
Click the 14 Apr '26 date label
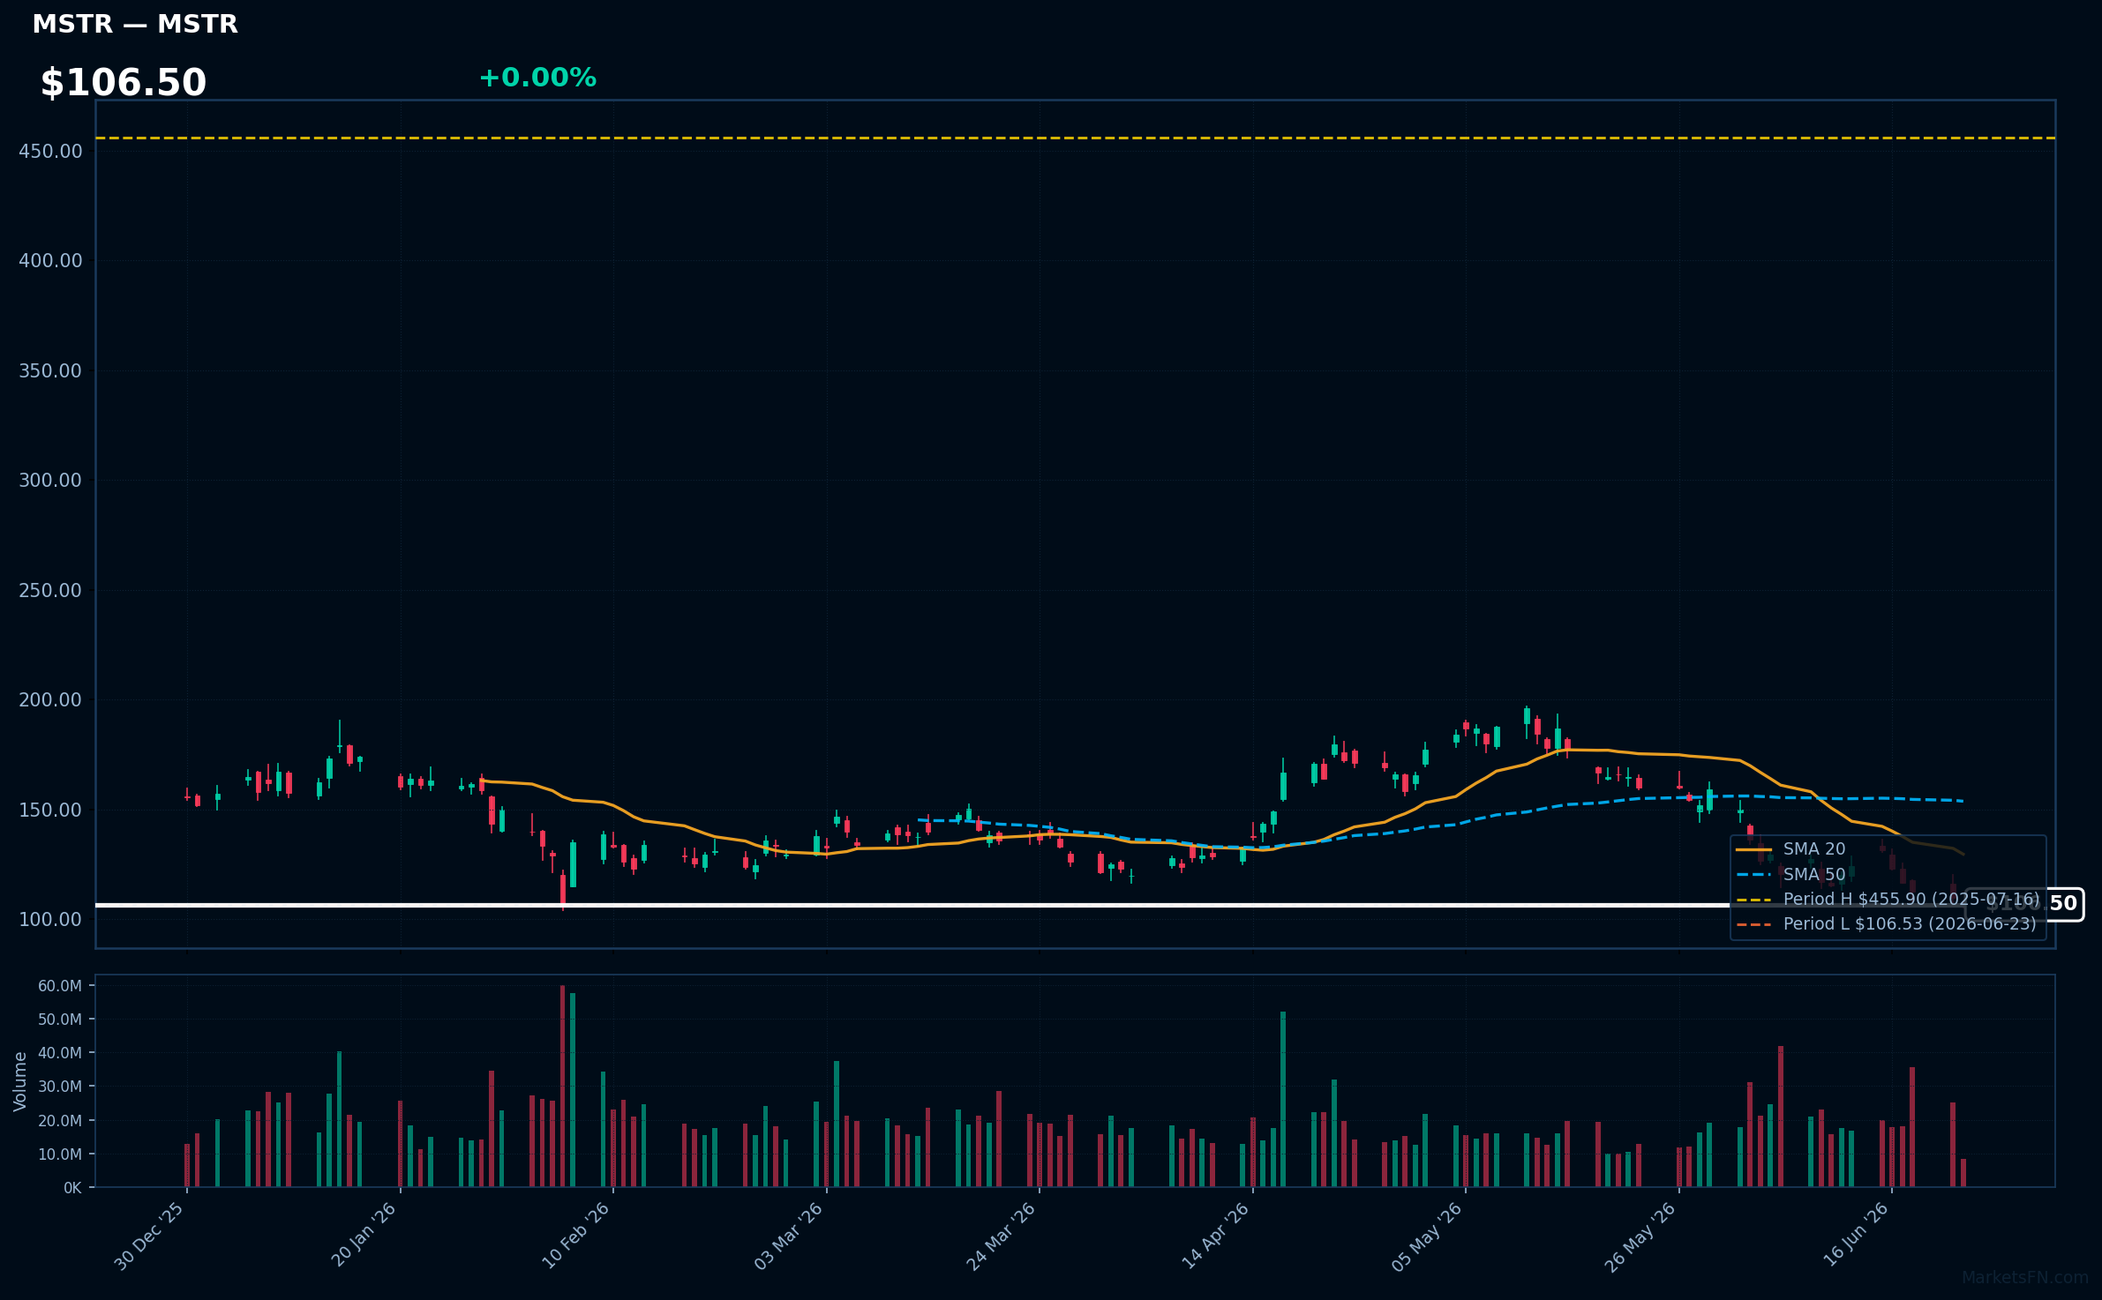click(x=1215, y=1236)
